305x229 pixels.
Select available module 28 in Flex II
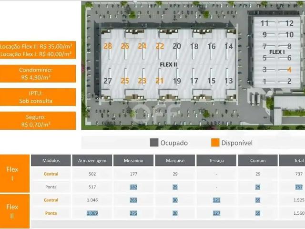coord(108,46)
